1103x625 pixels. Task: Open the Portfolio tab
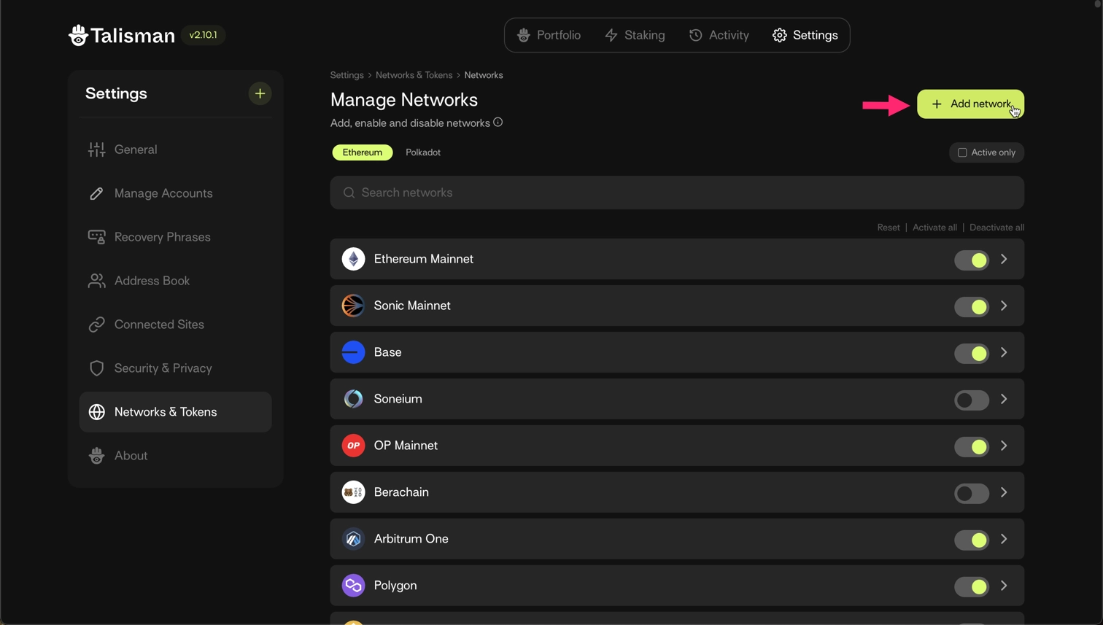tap(549, 35)
